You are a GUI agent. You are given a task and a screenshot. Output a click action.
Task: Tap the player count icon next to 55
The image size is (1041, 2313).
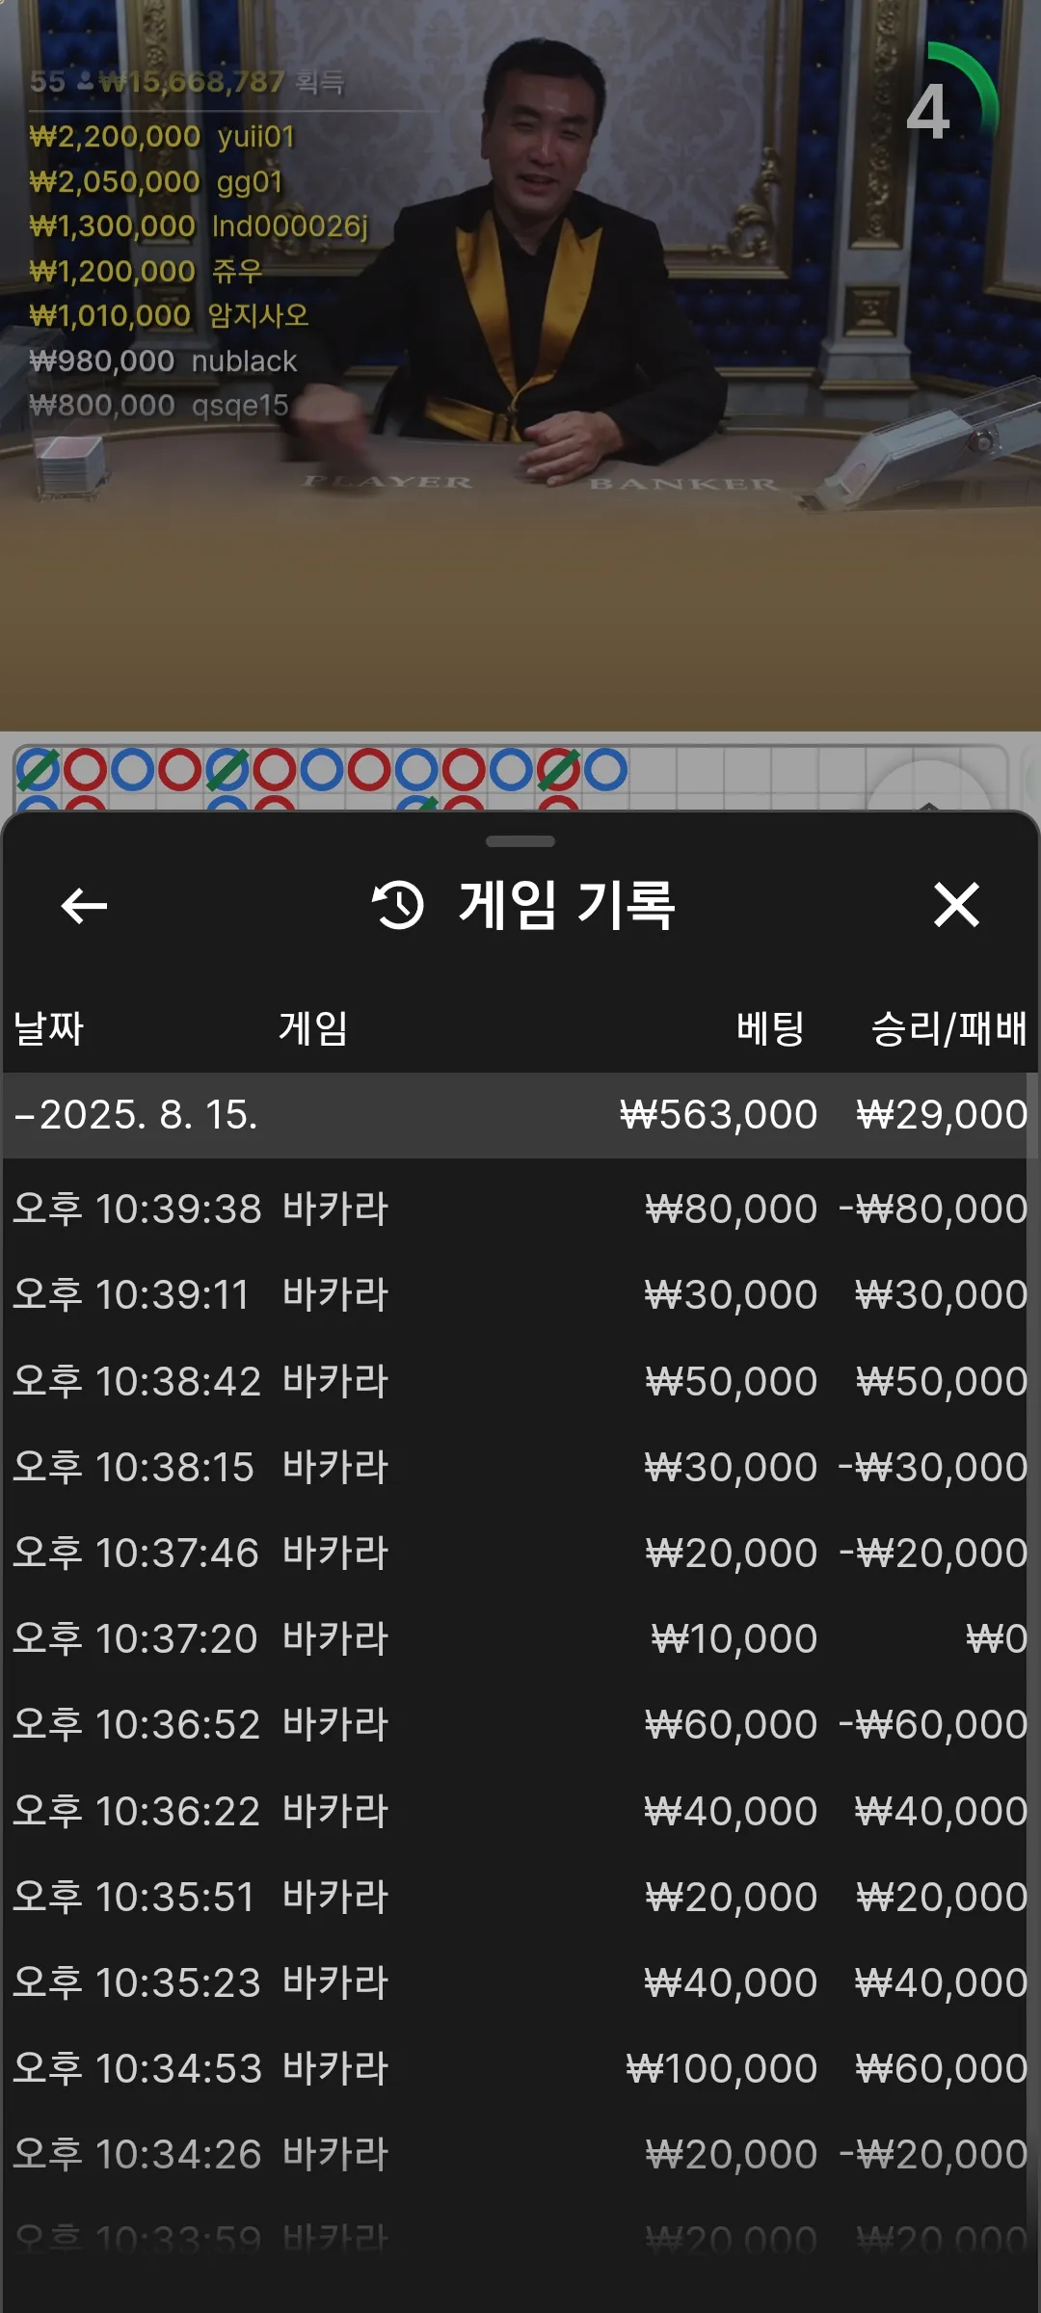click(85, 82)
